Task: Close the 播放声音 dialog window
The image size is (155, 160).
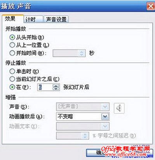Action: [x=151, y=6]
